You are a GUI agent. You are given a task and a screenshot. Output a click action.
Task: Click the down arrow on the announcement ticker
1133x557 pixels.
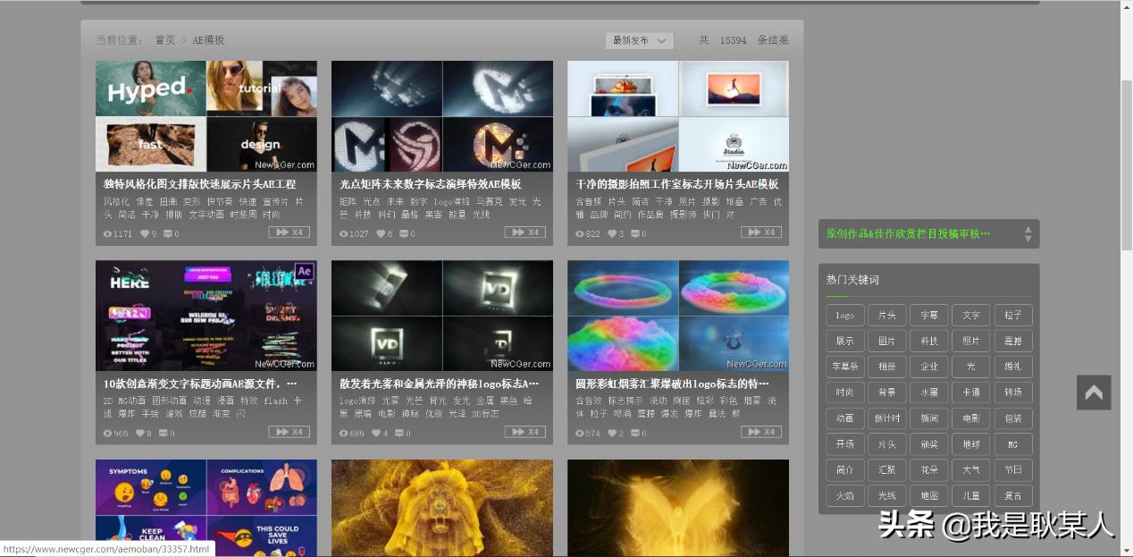click(1026, 238)
